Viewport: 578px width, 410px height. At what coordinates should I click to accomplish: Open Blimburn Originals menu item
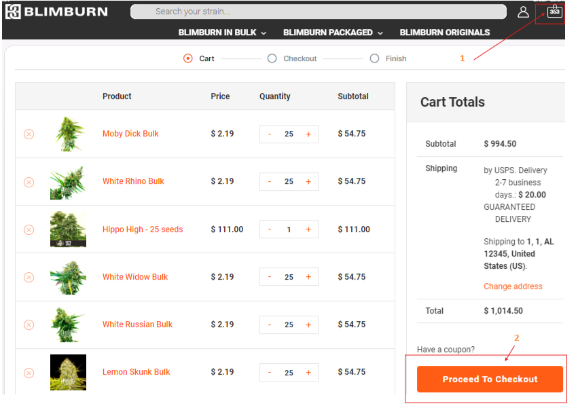tap(445, 33)
